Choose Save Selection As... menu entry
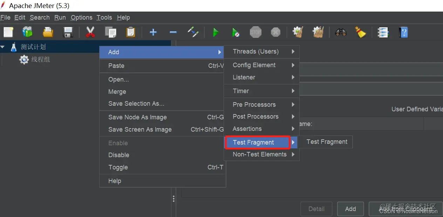This screenshot has width=443, height=217. [x=162, y=104]
